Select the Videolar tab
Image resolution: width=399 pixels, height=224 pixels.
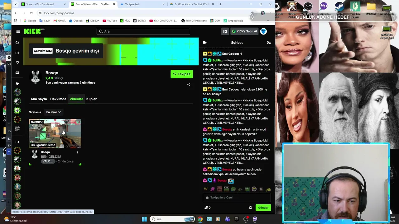point(76,99)
